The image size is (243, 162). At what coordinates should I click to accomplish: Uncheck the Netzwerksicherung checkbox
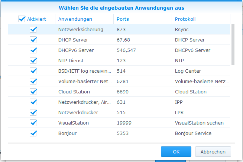point(33,29)
